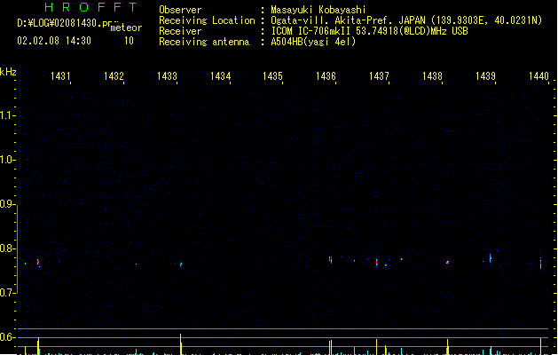Click the meteor echo below the 1433 label
Screen dimensions: 558x355
(181, 264)
